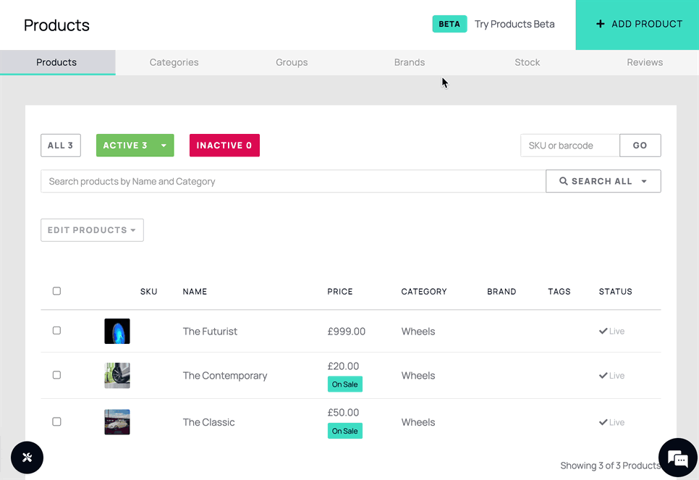
Task: Click the INACTIVE 0 filter button
Action: [224, 145]
